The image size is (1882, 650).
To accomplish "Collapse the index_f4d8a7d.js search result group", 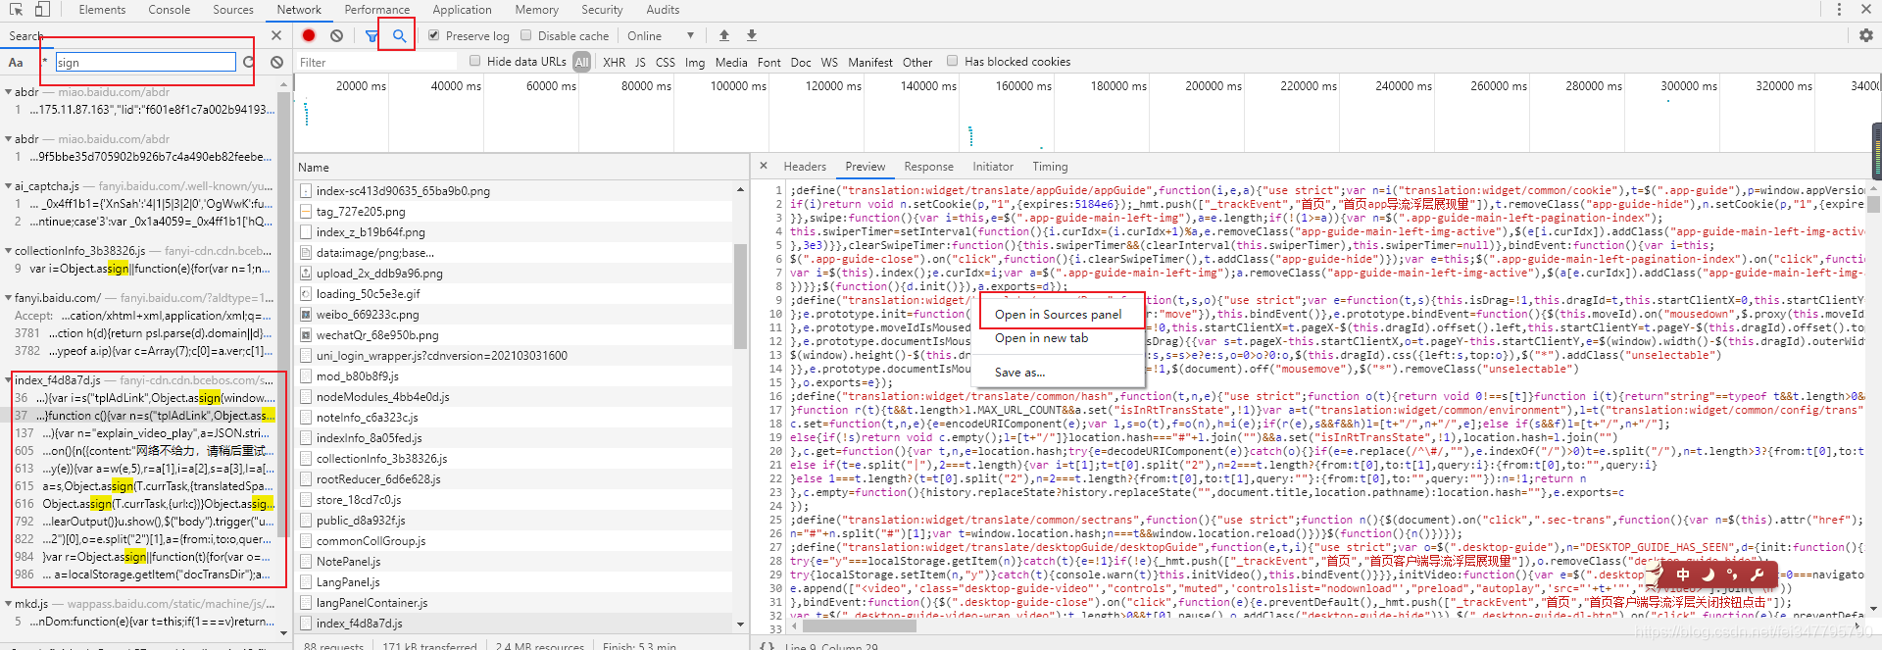I will [9, 380].
